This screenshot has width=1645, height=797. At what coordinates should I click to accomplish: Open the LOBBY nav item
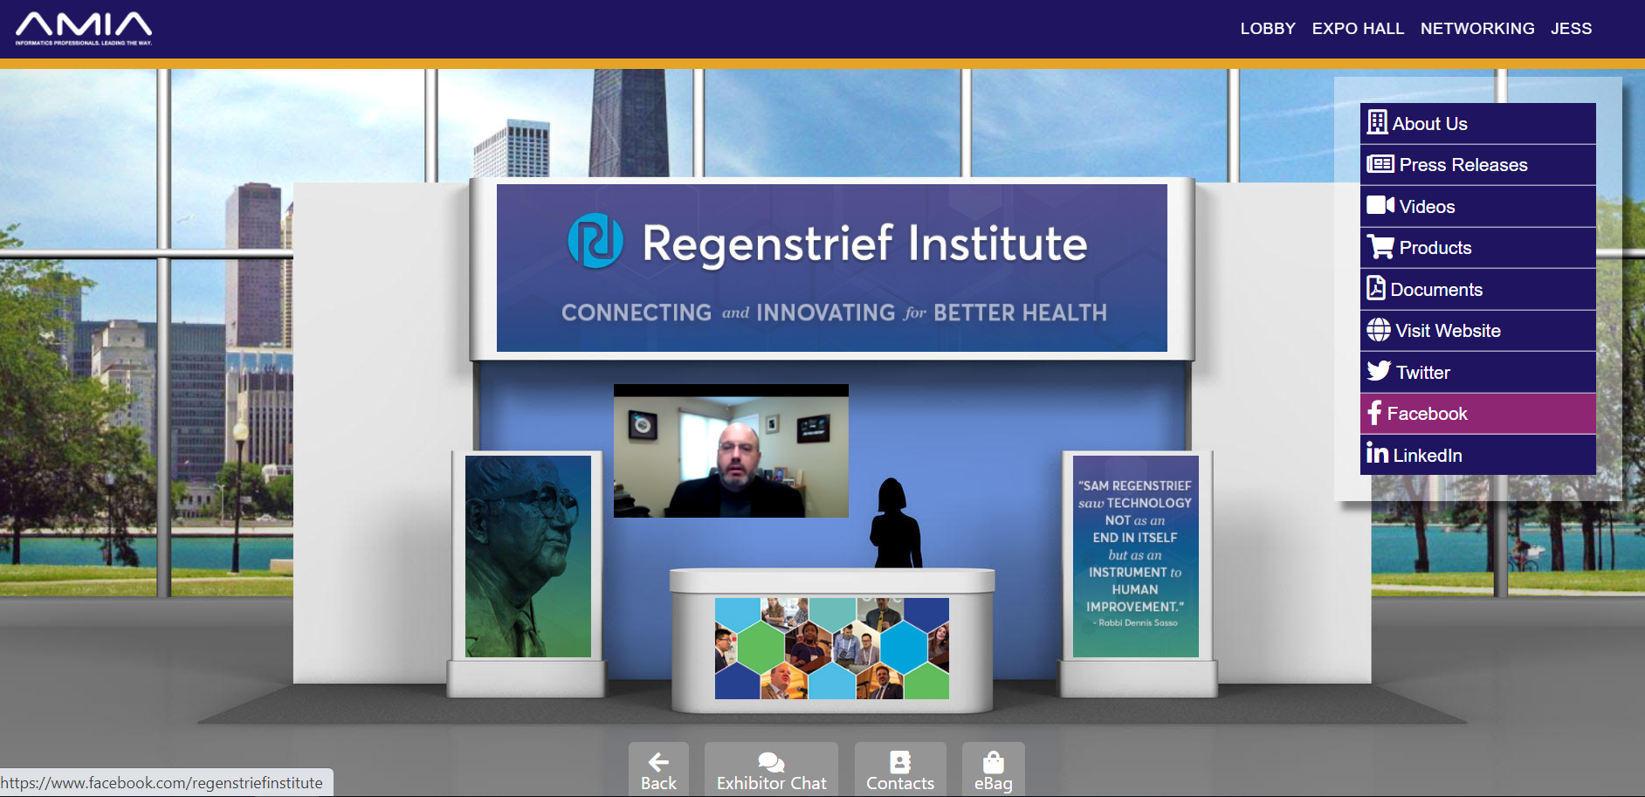pyautogui.click(x=1268, y=29)
